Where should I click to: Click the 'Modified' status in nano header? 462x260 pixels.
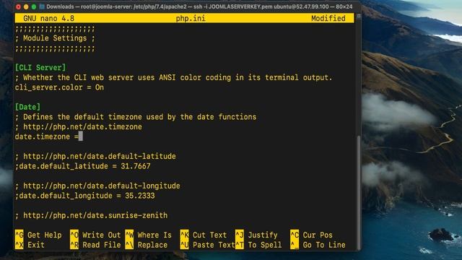click(328, 18)
